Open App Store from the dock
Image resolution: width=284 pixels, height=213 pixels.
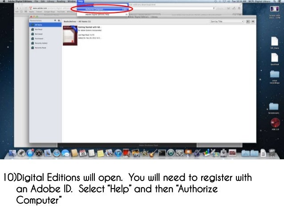pyautogui.click(x=30, y=153)
